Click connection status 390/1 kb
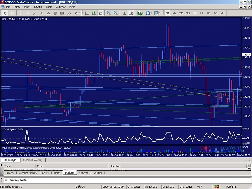Screen dimensions: 252x189 tap(231, 187)
